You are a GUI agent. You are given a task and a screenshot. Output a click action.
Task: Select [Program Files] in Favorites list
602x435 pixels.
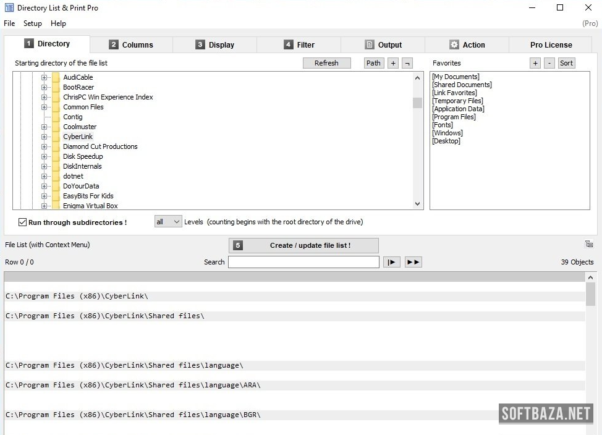454,117
